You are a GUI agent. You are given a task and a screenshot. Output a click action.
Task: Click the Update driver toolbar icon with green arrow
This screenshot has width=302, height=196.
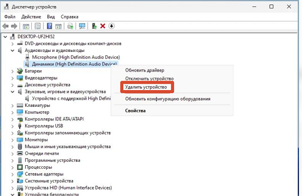[94, 26]
